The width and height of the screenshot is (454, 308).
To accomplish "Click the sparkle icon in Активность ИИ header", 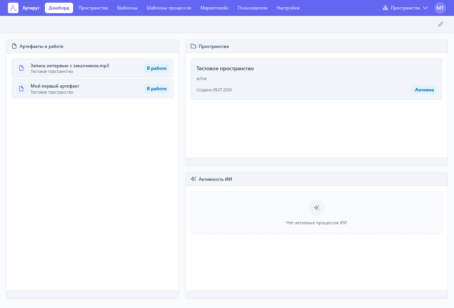I will pyautogui.click(x=193, y=179).
